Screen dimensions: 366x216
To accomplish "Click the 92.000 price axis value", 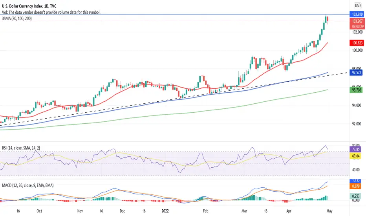I will point(357,124).
